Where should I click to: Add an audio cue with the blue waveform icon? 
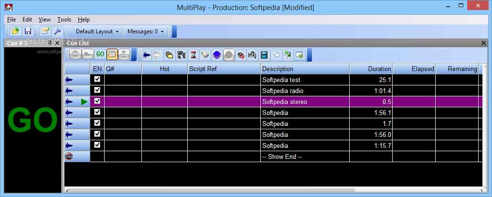147,55
